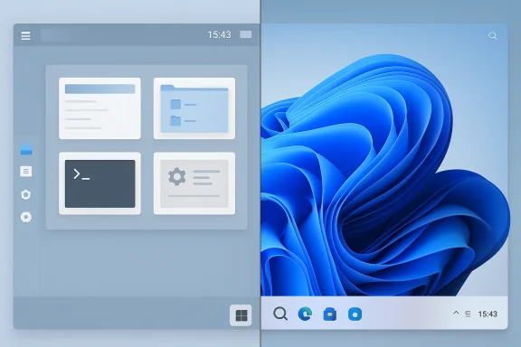Open the settings gear window thumbnail
The width and height of the screenshot is (521, 347).
[194, 183]
